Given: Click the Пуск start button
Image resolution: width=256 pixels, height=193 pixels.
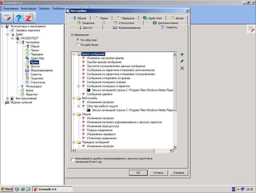Looking at the screenshot, I should [x=6, y=189].
